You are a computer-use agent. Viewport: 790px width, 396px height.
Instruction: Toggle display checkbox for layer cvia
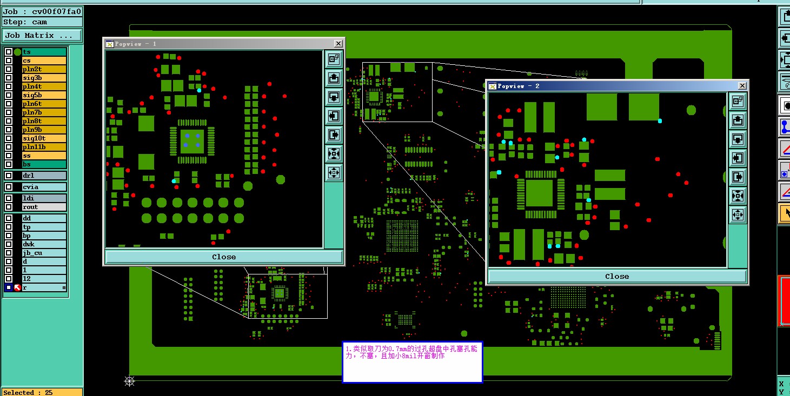coord(9,187)
